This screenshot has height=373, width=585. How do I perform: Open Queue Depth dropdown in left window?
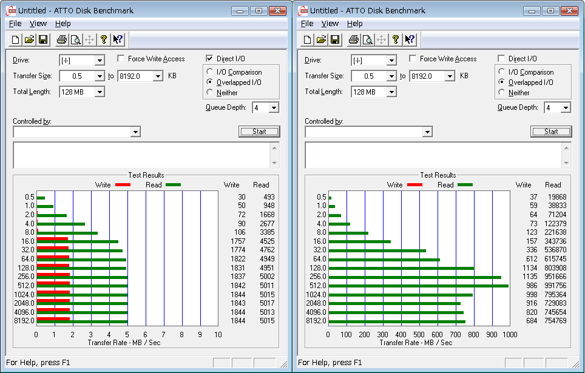tap(274, 108)
